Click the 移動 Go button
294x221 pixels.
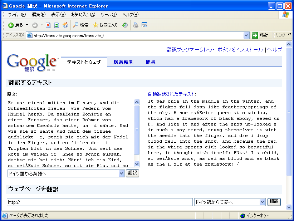[260, 35]
